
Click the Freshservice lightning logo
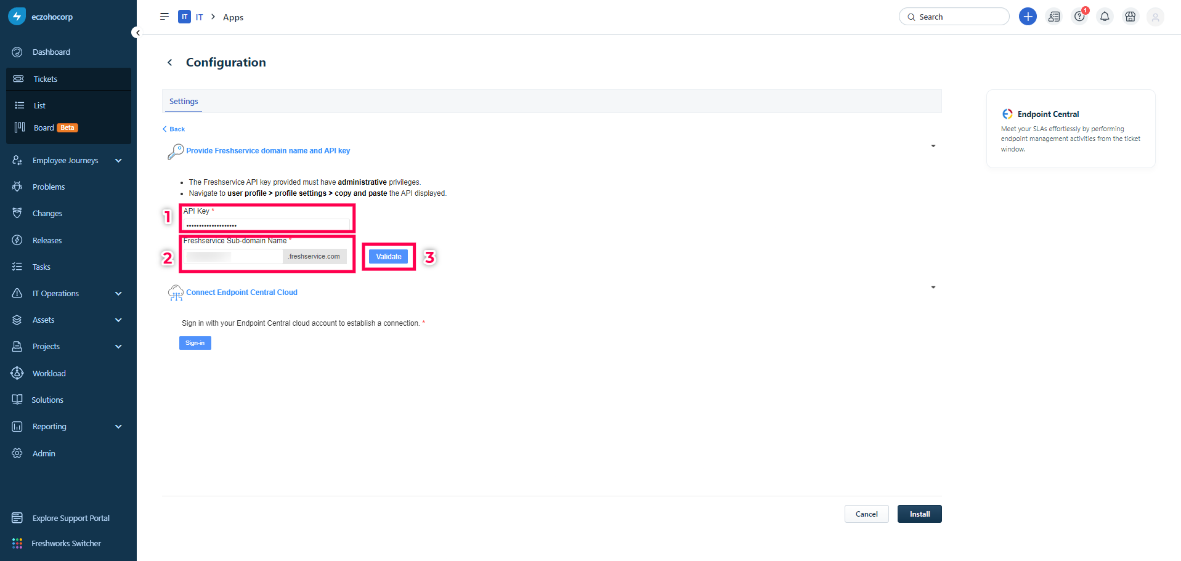(x=17, y=17)
